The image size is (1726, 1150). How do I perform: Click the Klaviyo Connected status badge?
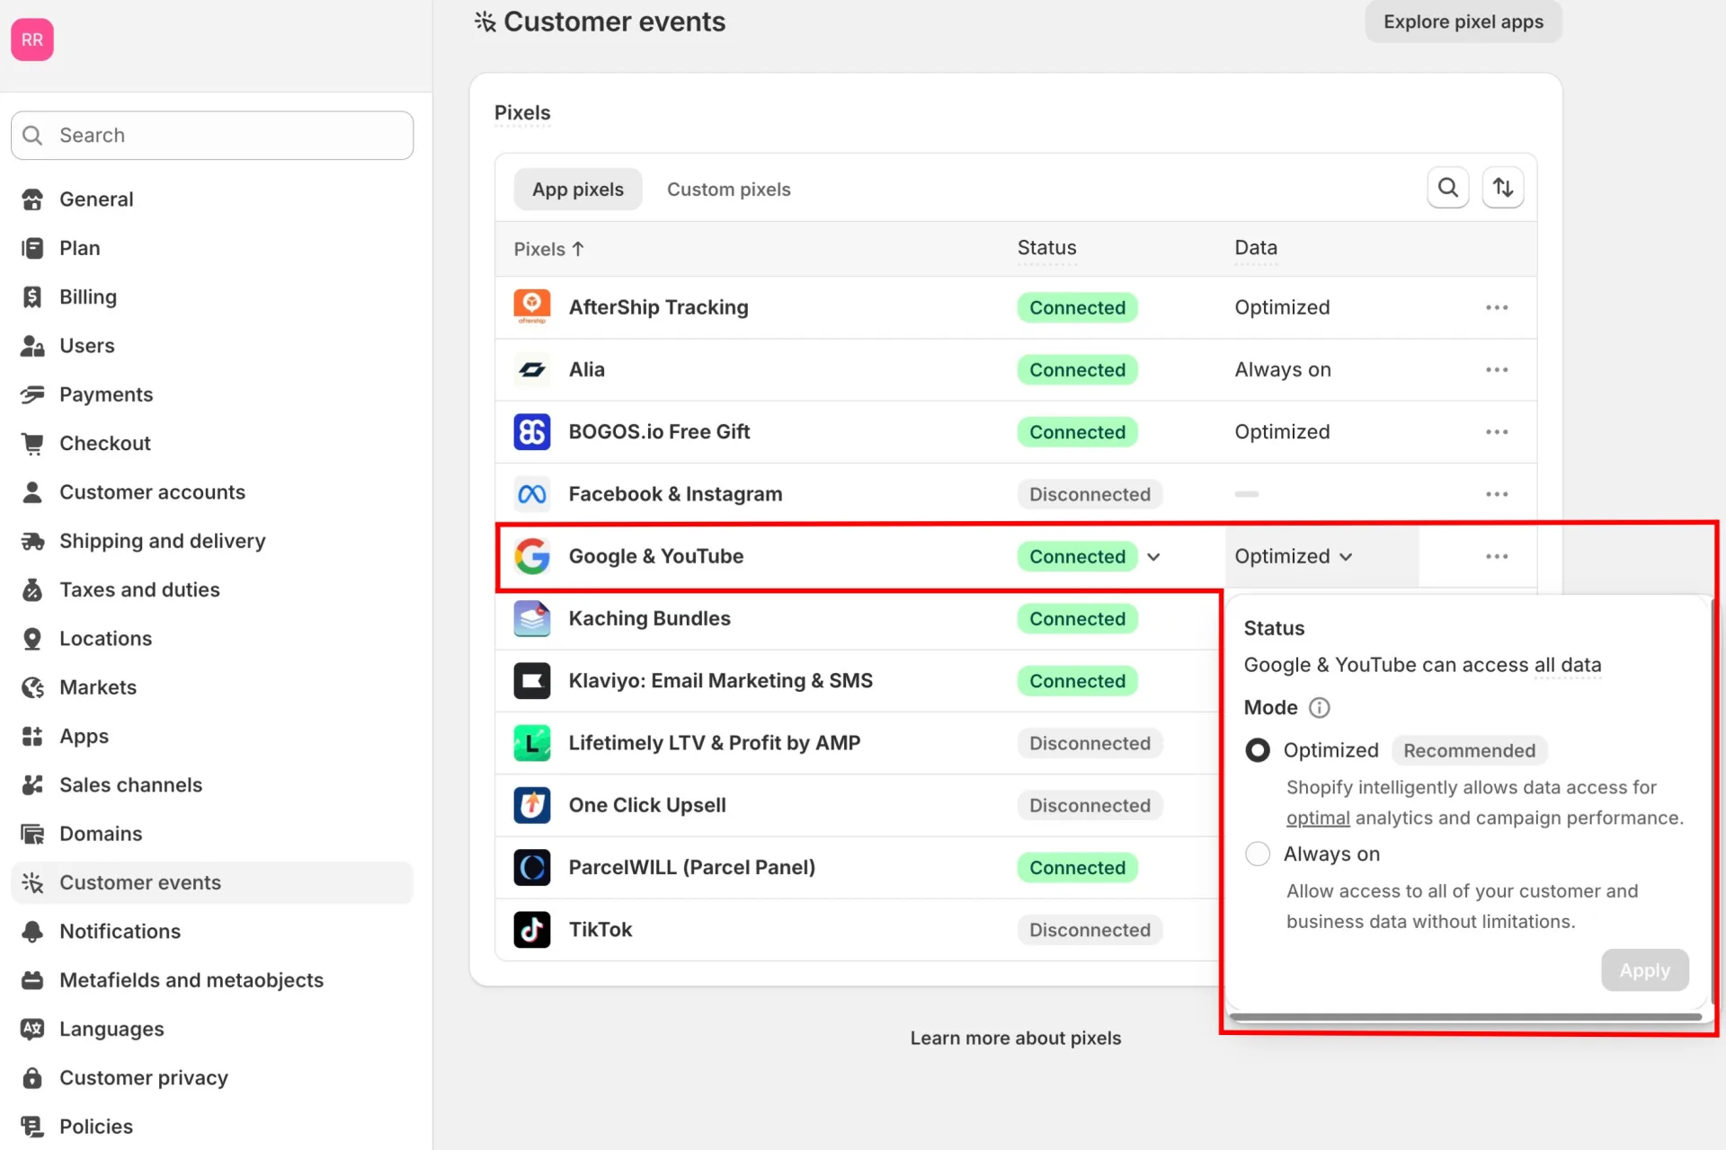[1077, 681]
